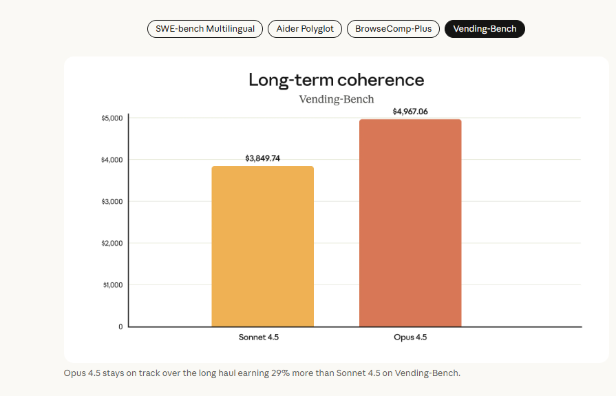The width and height of the screenshot is (616, 396).
Task: Click the $4,967.06 value label
Action: (410, 112)
